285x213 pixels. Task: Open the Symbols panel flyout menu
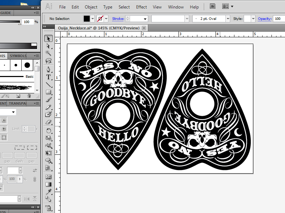[x=37, y=56]
